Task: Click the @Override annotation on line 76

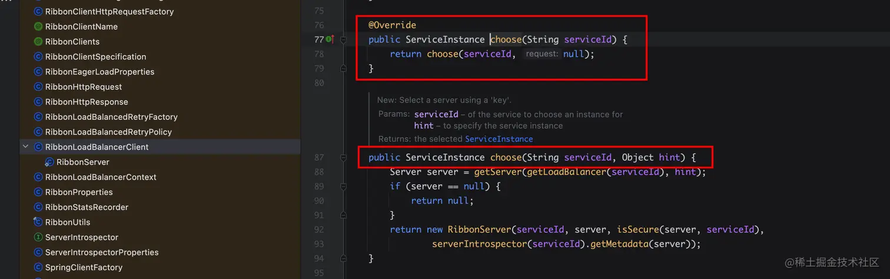Action: [393, 25]
